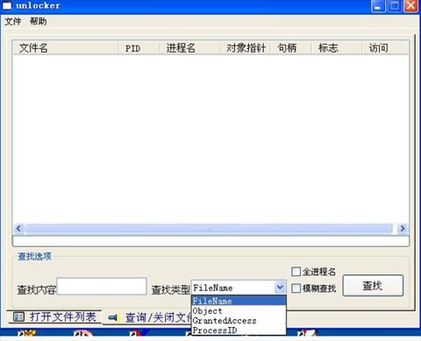Collapse the 查找类型 combo box arrow
Screen dimensions: 421x341
280,288
